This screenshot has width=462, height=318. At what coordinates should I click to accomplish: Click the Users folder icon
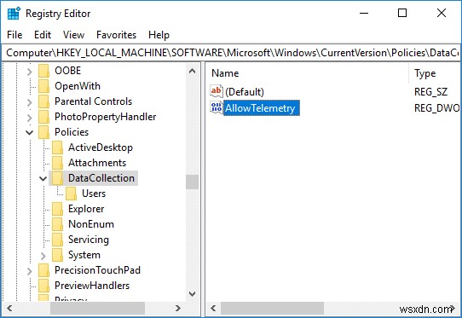[x=71, y=194]
